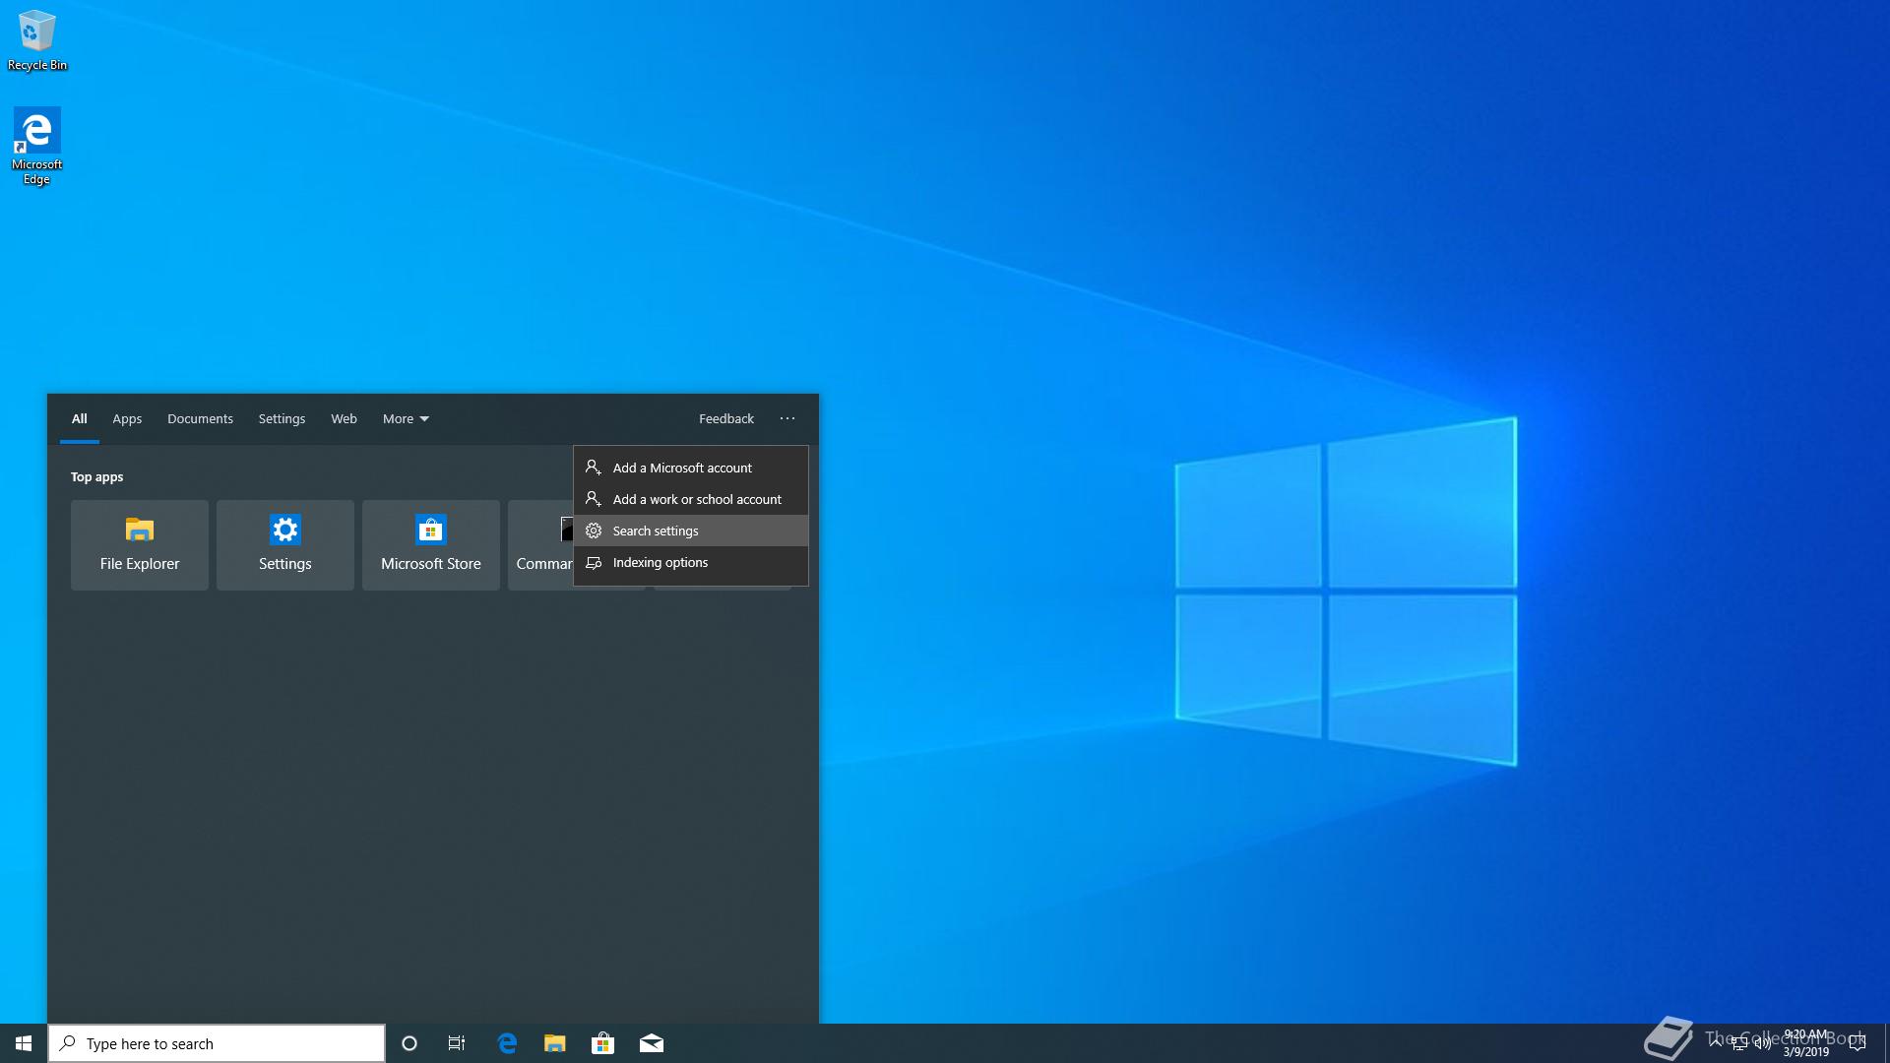This screenshot has height=1063, width=1890.
Task: Switch to the Web search tab
Action: click(x=344, y=418)
